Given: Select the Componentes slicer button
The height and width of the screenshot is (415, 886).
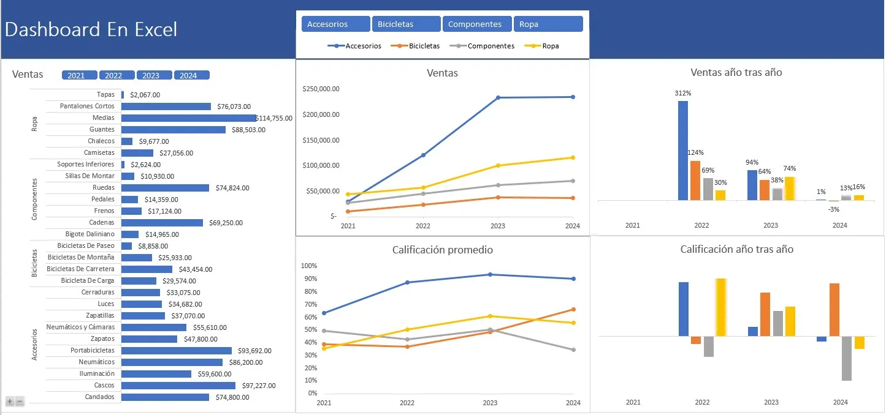Looking at the screenshot, I should (477, 24).
